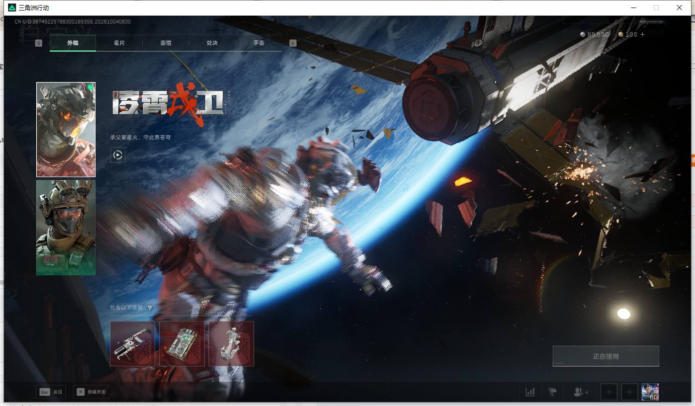Select the silver charm skin thumbnail
The image size is (695, 406).
coord(231,344)
